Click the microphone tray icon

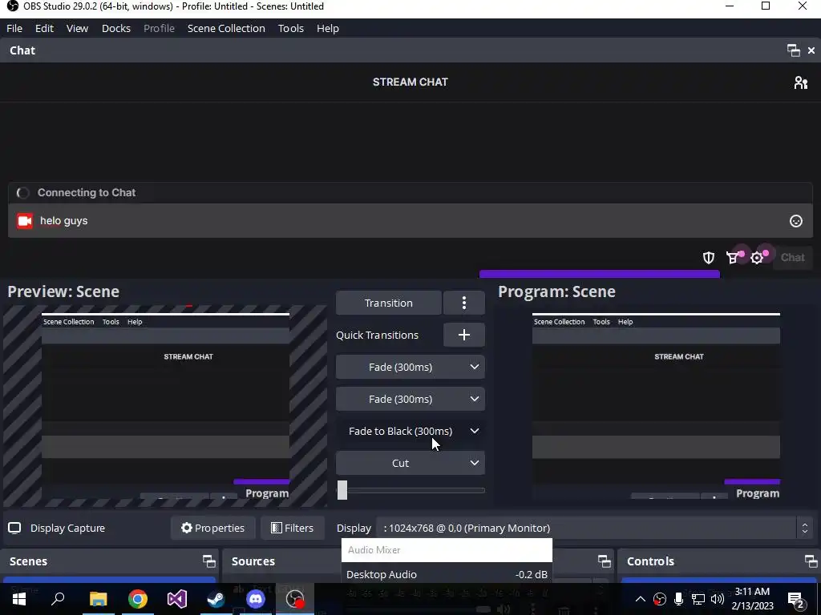678,599
